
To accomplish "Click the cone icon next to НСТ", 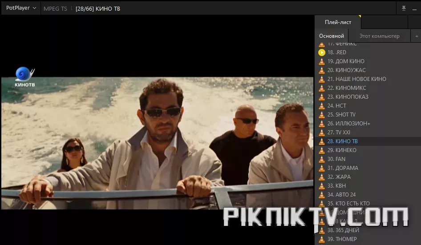I will coord(322,105).
